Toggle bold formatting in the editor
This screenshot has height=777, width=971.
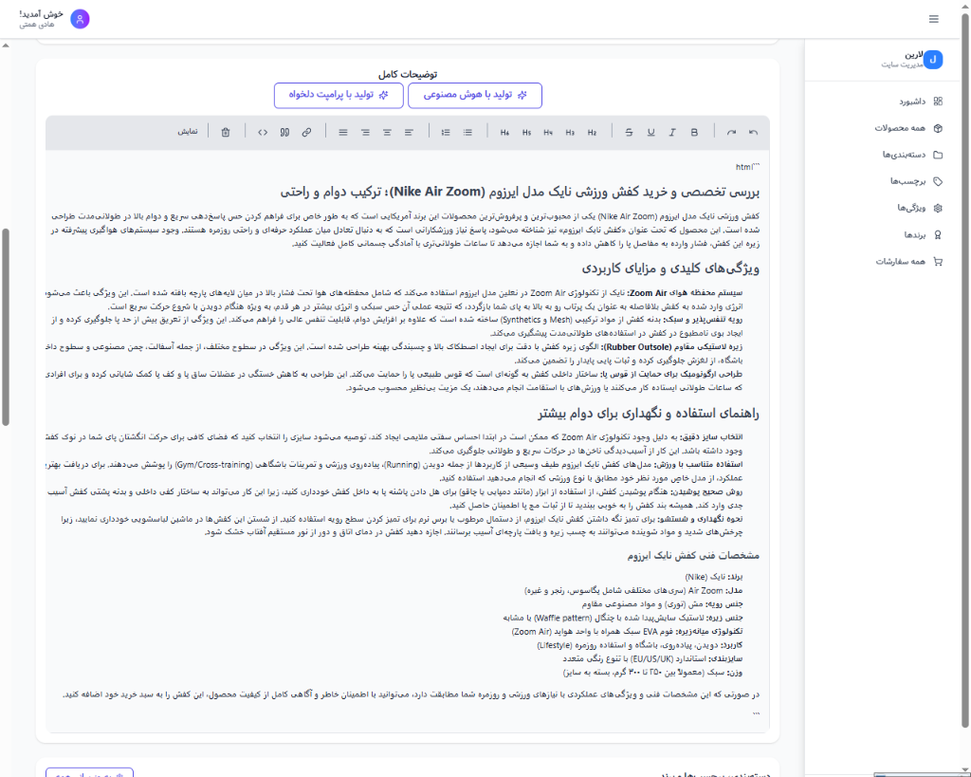pyautogui.click(x=694, y=132)
